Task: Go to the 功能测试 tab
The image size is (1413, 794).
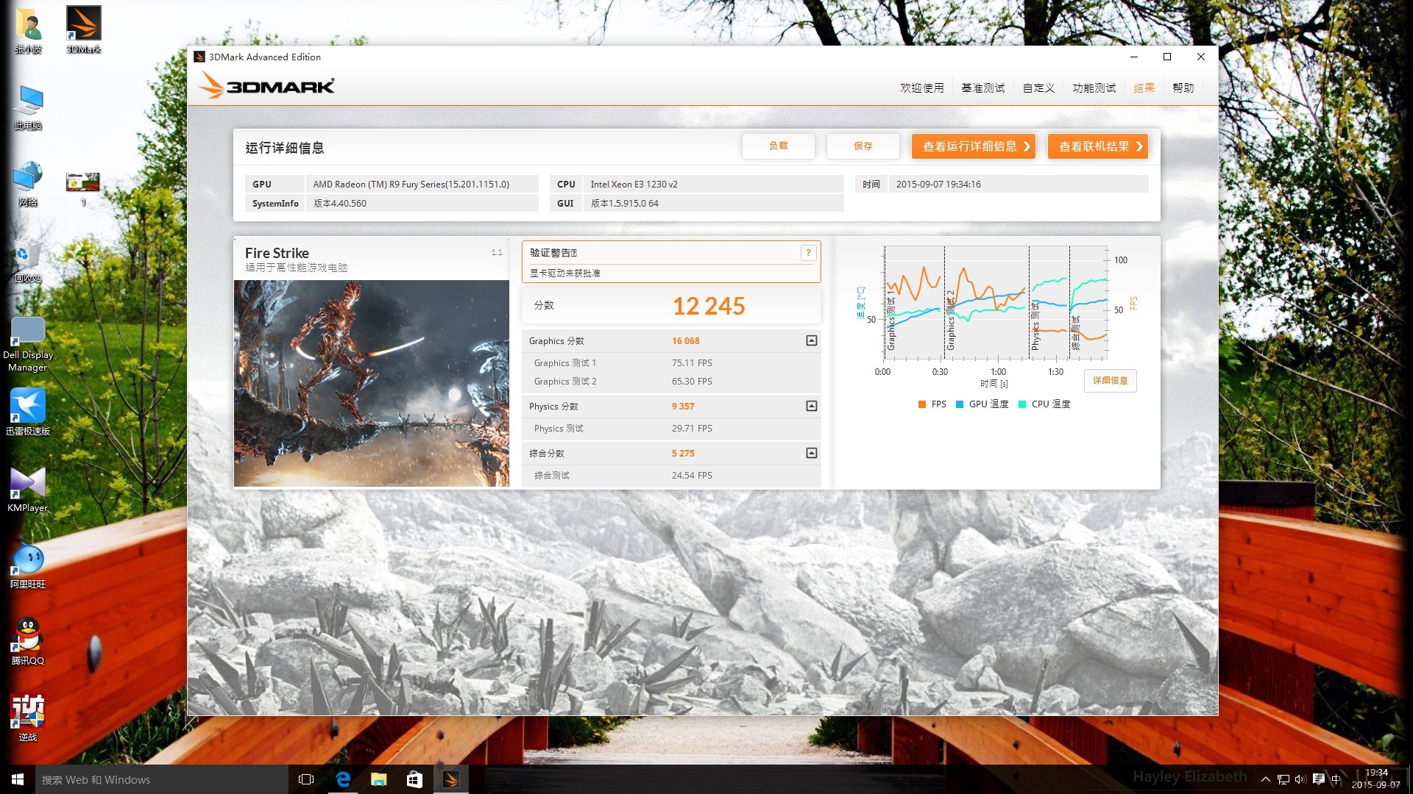Action: 1094,87
